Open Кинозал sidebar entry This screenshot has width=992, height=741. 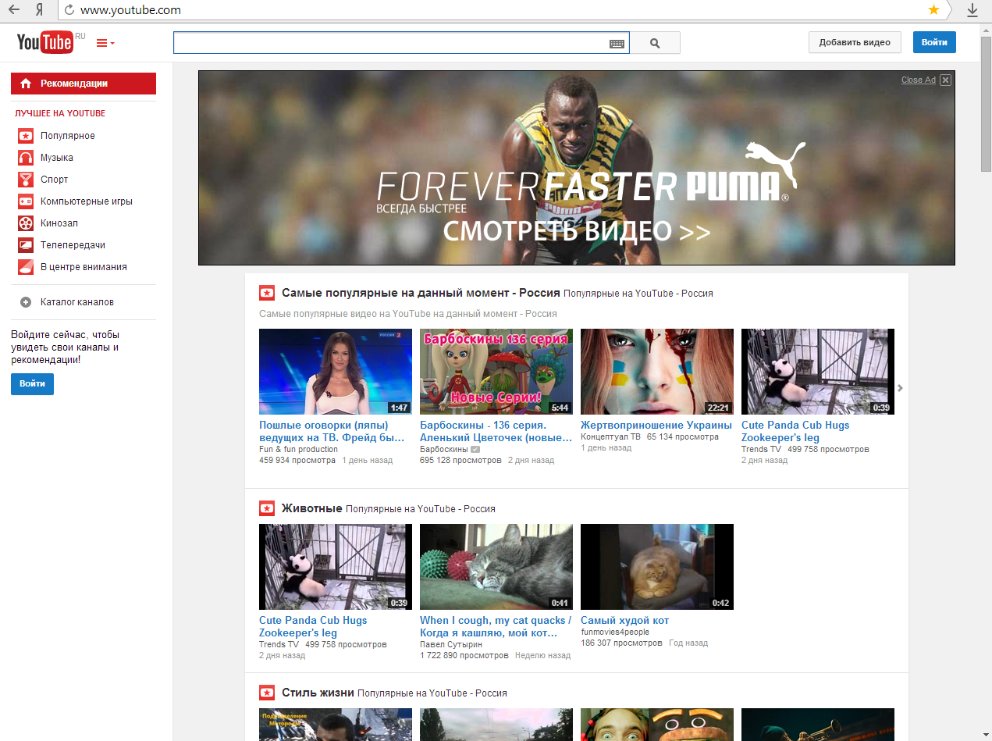59,223
